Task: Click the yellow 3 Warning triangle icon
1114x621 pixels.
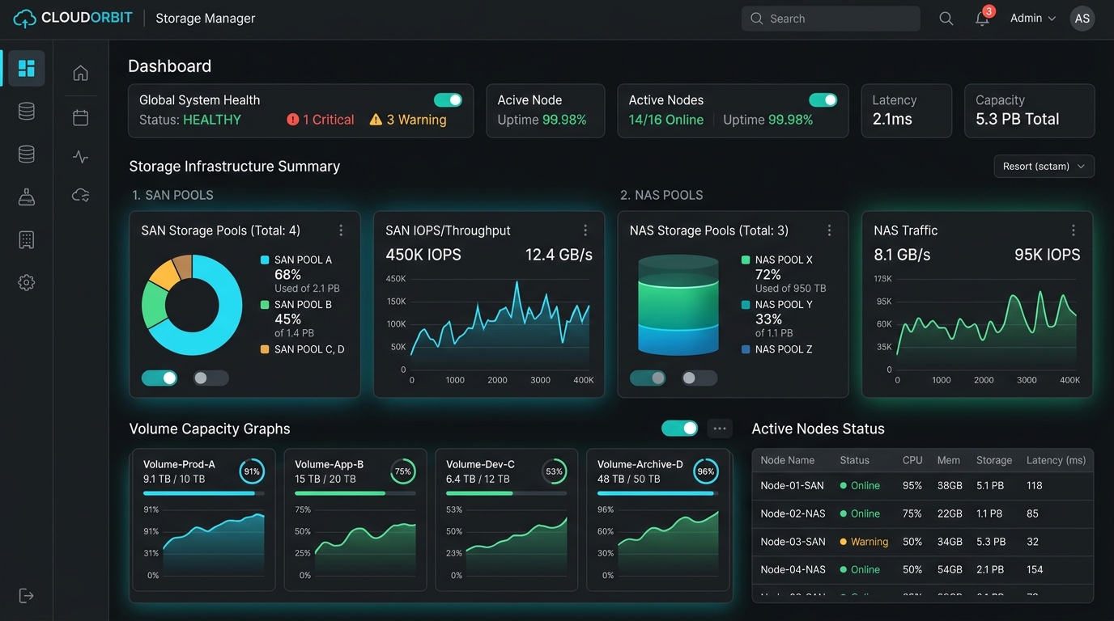Action: click(376, 120)
